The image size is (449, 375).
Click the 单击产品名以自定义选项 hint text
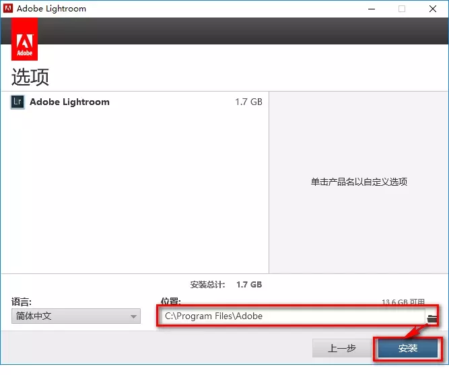359,182
